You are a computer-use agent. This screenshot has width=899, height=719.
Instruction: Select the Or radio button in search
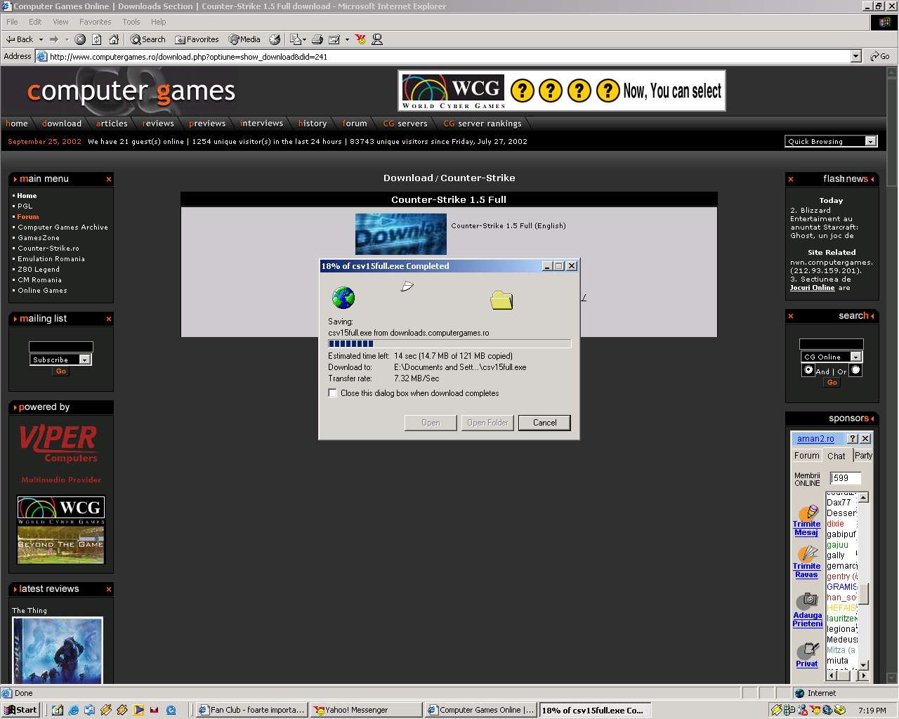pyautogui.click(x=855, y=370)
